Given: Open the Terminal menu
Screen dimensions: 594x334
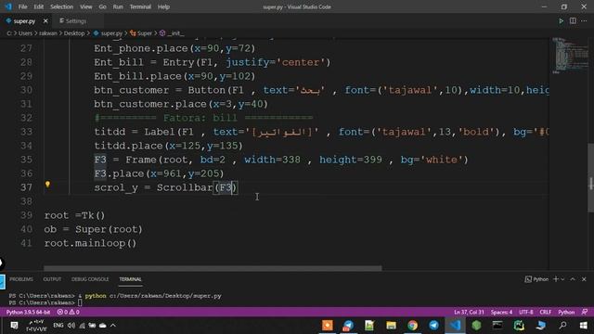Looking at the screenshot, I should 140,6.
